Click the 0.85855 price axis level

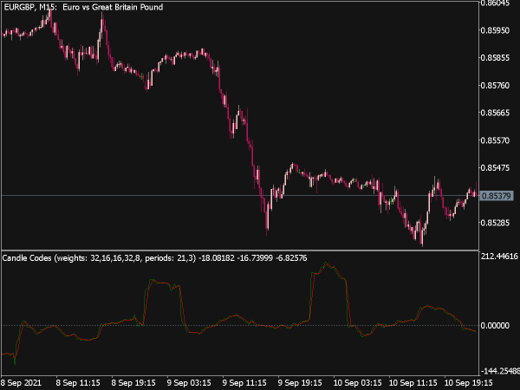click(495, 58)
